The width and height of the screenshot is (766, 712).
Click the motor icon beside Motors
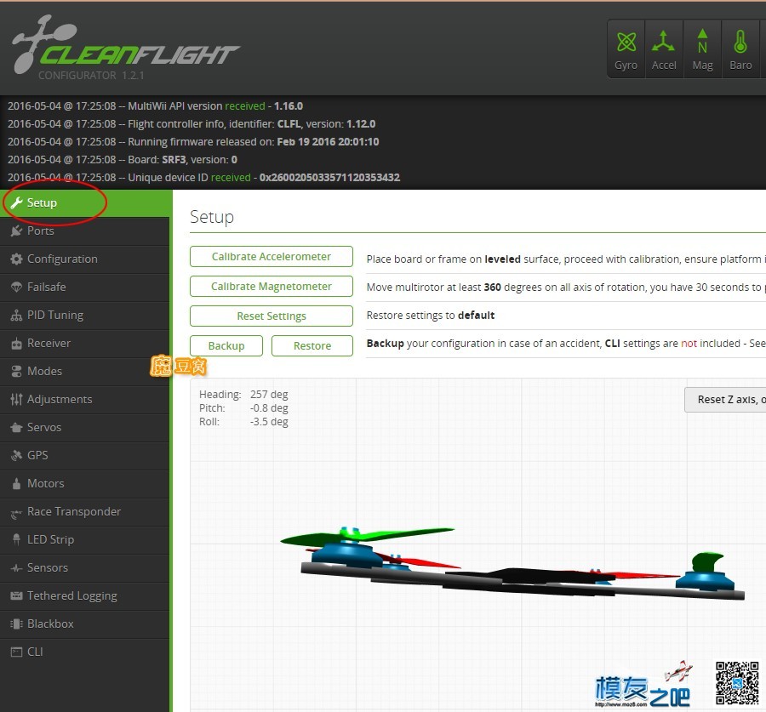[x=17, y=483]
